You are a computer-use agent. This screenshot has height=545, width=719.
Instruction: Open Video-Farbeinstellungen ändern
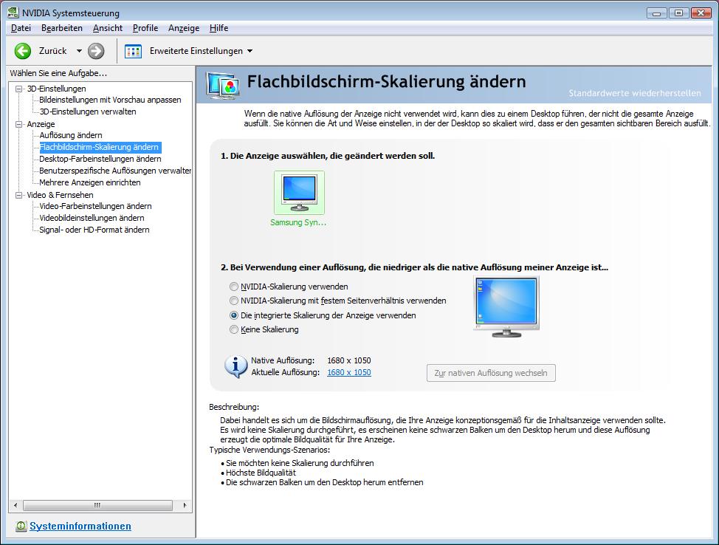tap(95, 206)
